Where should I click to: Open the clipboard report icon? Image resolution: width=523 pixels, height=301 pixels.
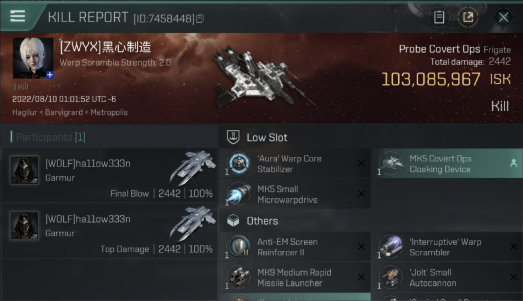[439, 17]
